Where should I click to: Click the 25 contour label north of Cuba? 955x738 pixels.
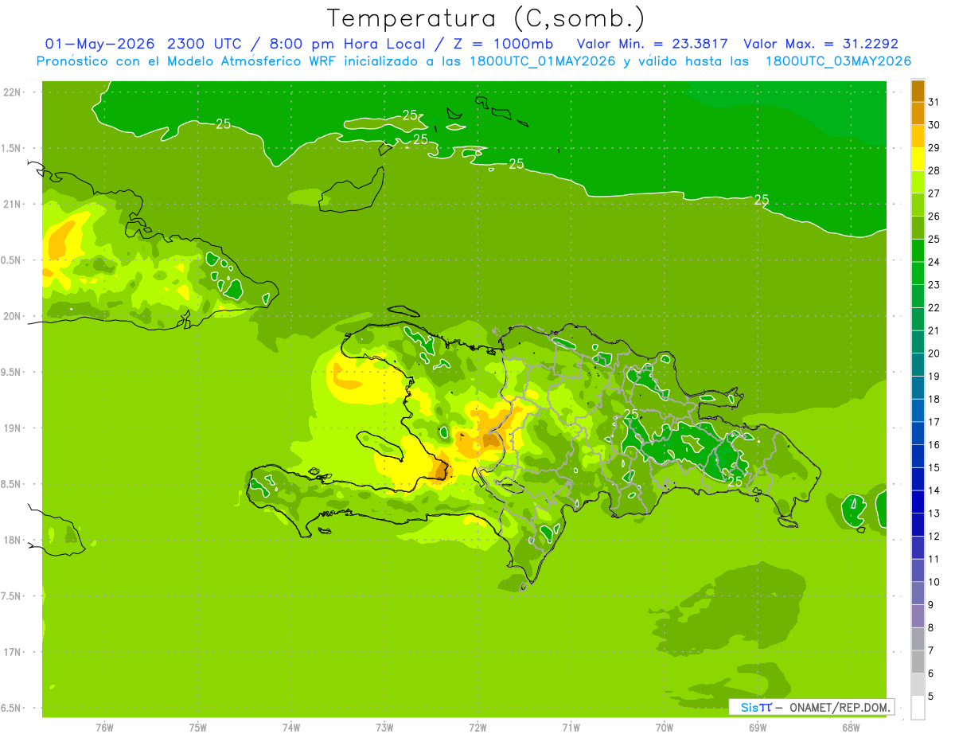coord(224,123)
